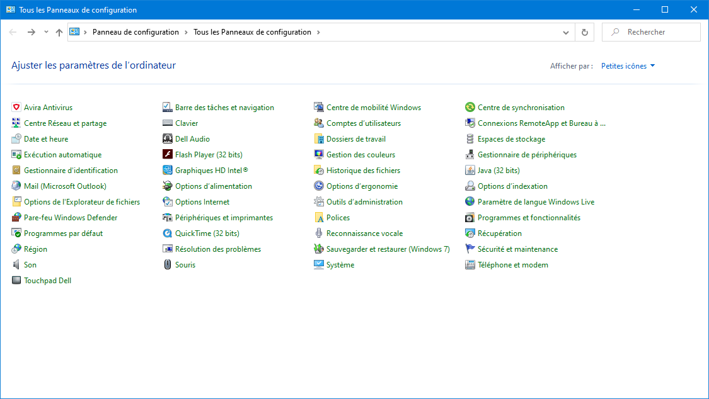Click the Récupération icon
The width and height of the screenshot is (709, 399).
tap(470, 233)
